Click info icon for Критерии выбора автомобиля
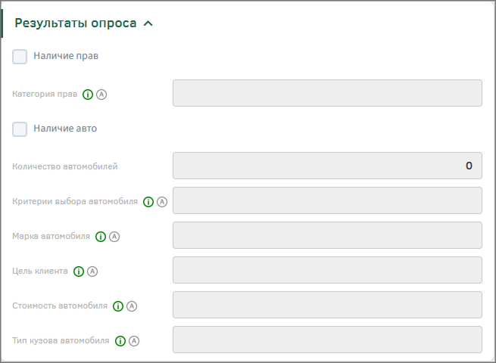This screenshot has height=363, width=496. 148,202
